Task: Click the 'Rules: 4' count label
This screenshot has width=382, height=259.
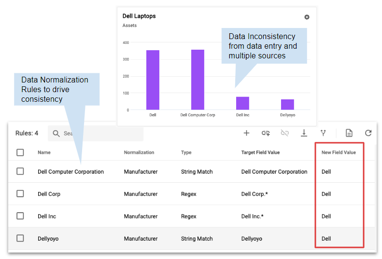Action: (27, 133)
